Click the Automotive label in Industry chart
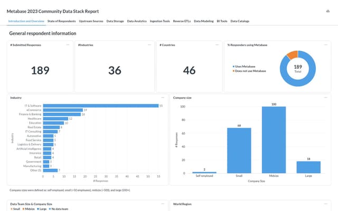The image size is (338, 211). point(34,136)
